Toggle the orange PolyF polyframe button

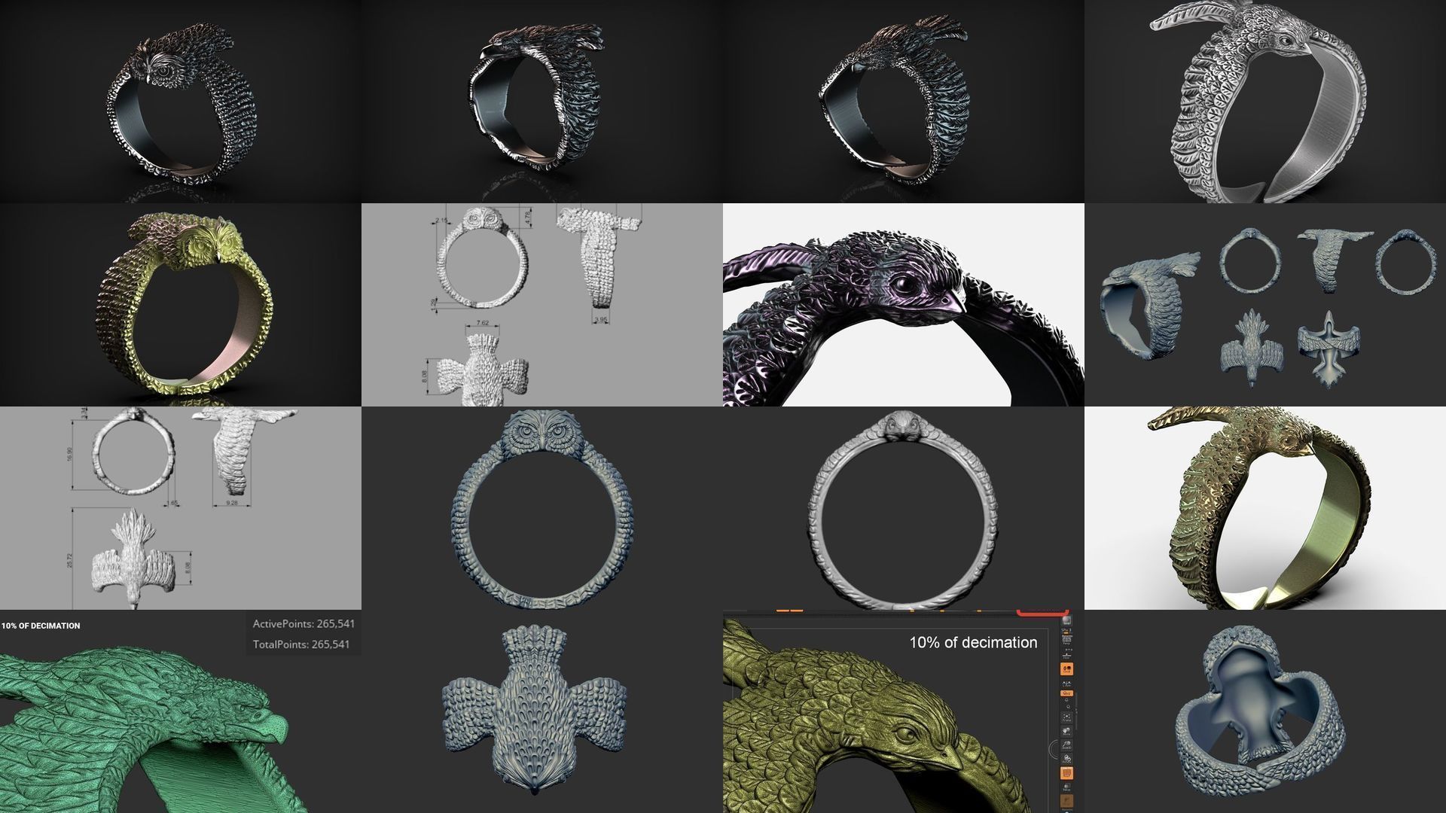(x=1066, y=773)
